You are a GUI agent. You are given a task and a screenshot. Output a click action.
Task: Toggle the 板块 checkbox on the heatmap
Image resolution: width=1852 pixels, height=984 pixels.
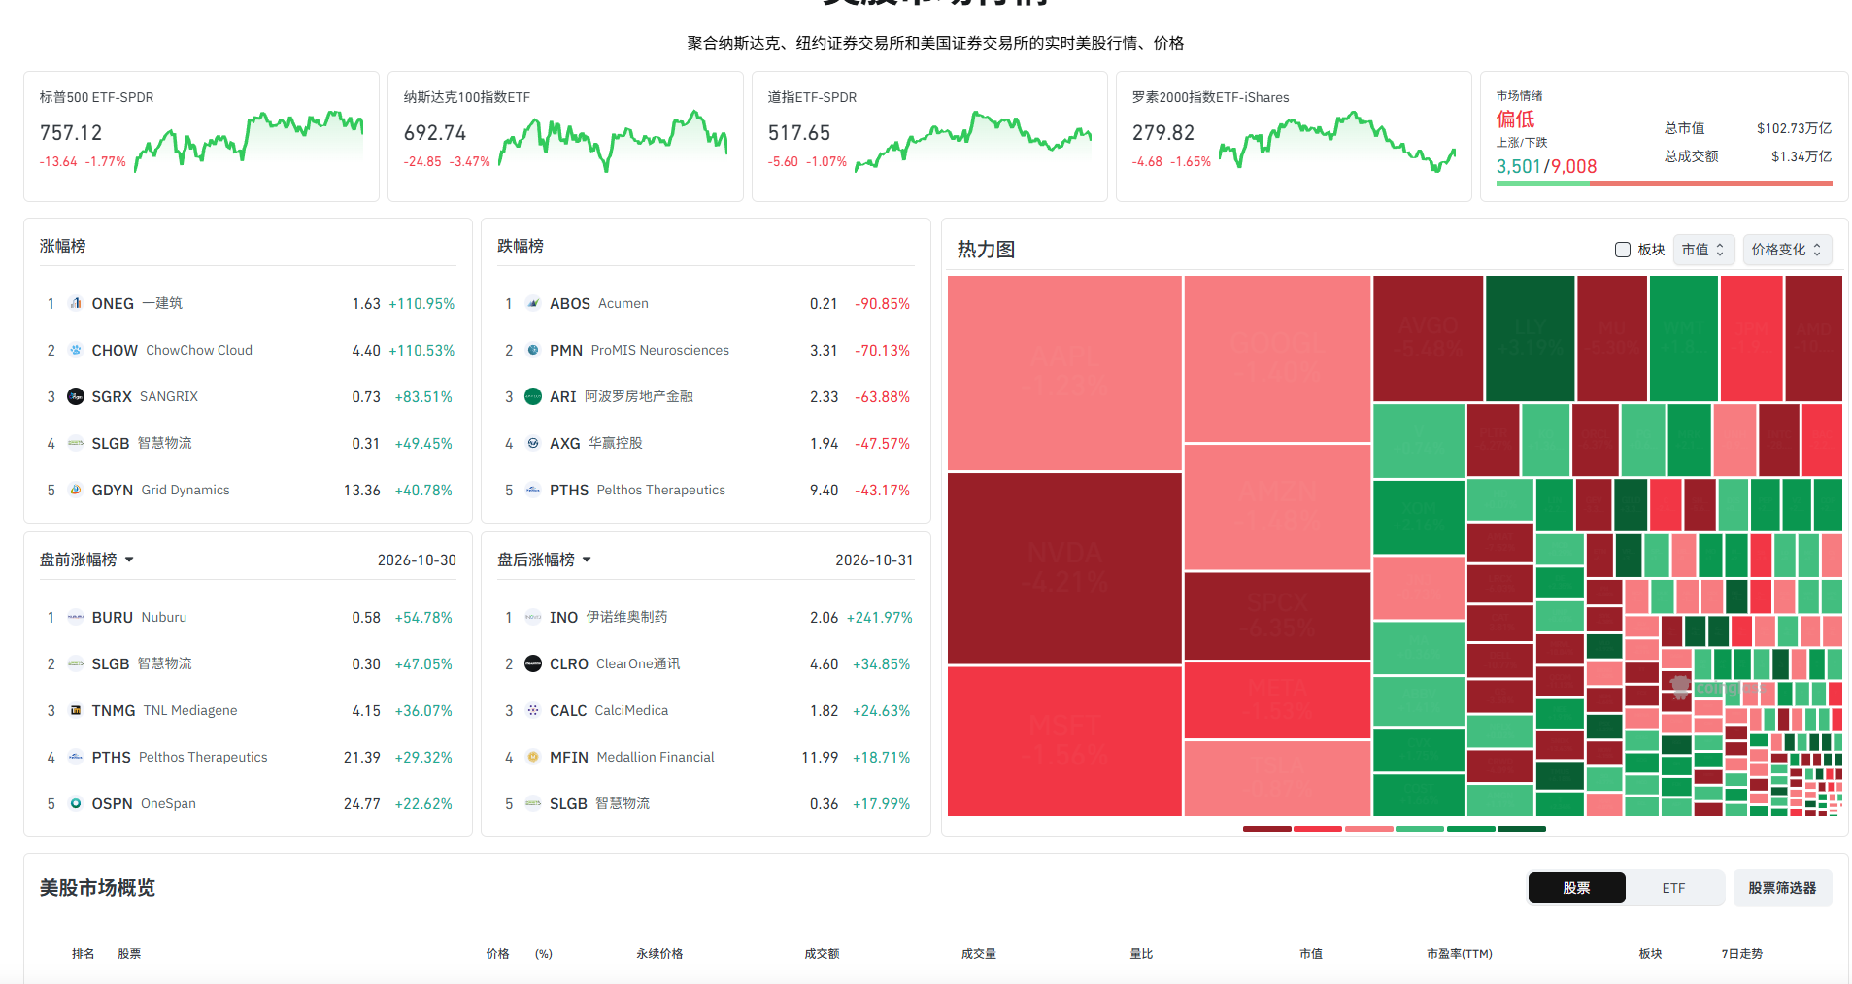[x=1622, y=250]
